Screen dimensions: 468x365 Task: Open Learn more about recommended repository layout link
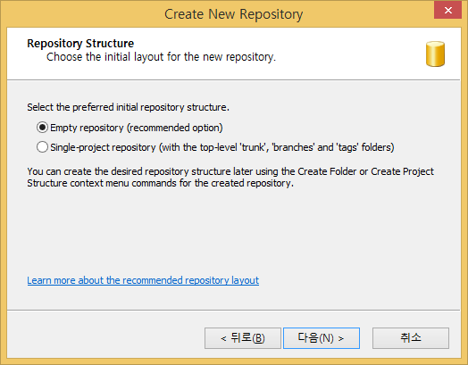coord(143,280)
